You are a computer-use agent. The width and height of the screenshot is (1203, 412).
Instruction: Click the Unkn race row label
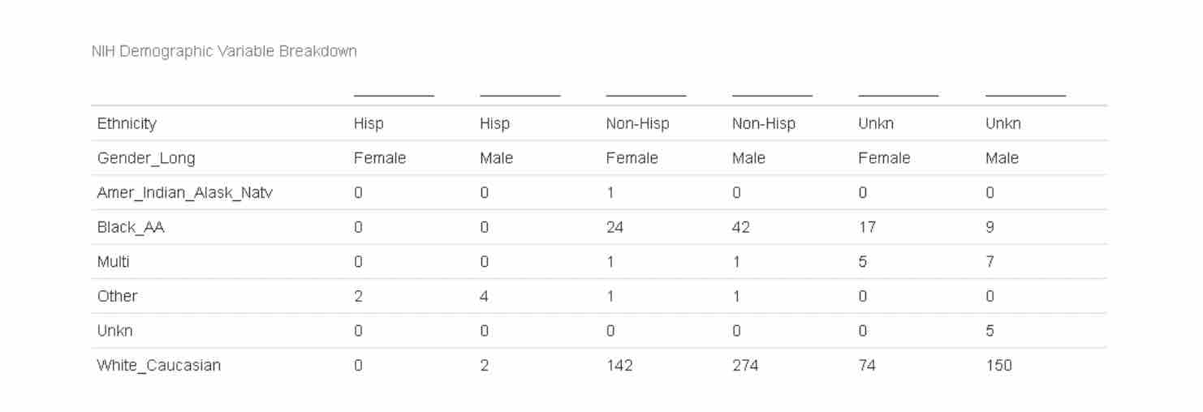pos(114,331)
